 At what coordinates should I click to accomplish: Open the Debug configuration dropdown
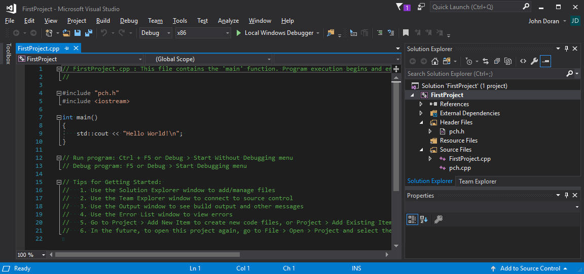(156, 33)
